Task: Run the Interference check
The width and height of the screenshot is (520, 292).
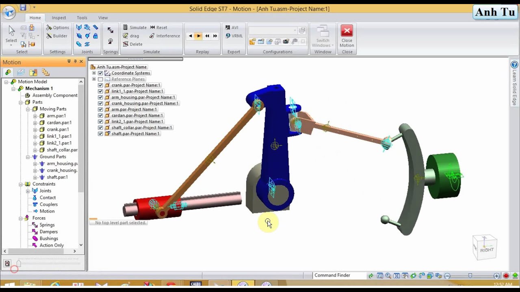Action: point(164,36)
